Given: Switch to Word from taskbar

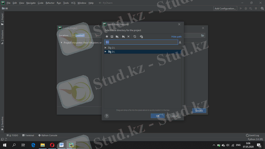Looking at the screenshot, I should (62, 145).
